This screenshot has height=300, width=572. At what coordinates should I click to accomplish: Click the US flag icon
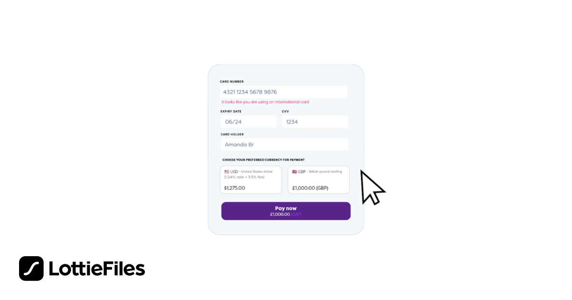coord(227,171)
